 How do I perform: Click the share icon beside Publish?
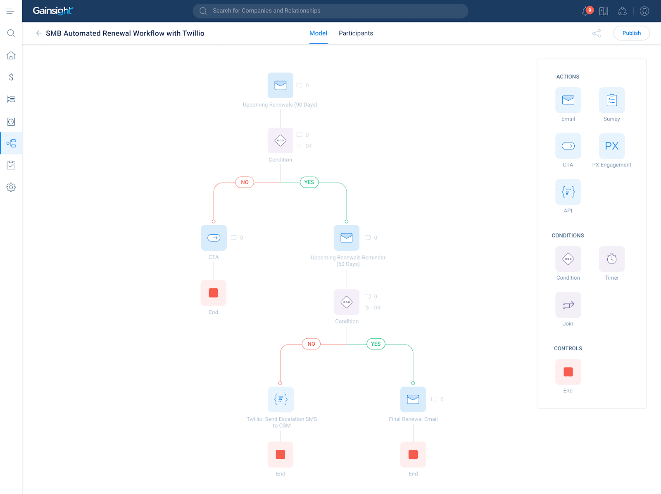pos(596,33)
